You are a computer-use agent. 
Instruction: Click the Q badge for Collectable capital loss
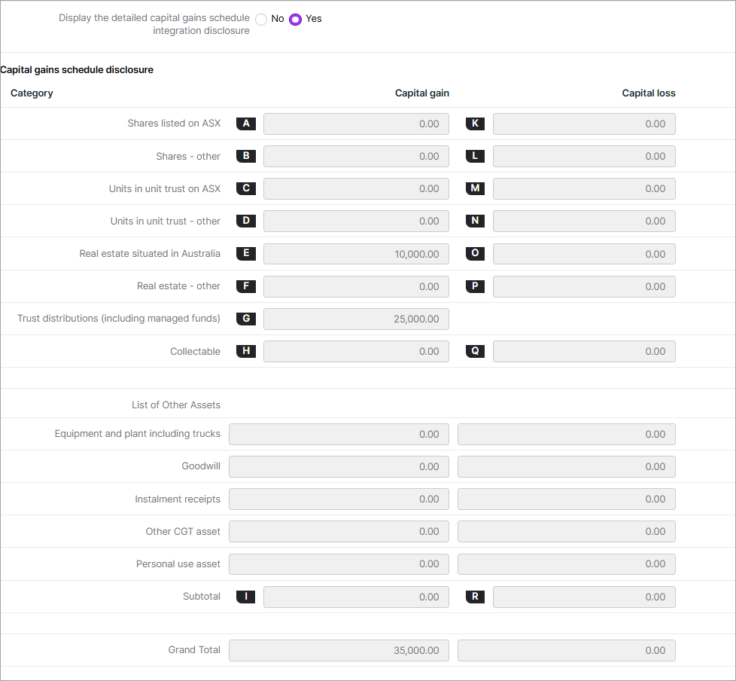(x=475, y=351)
